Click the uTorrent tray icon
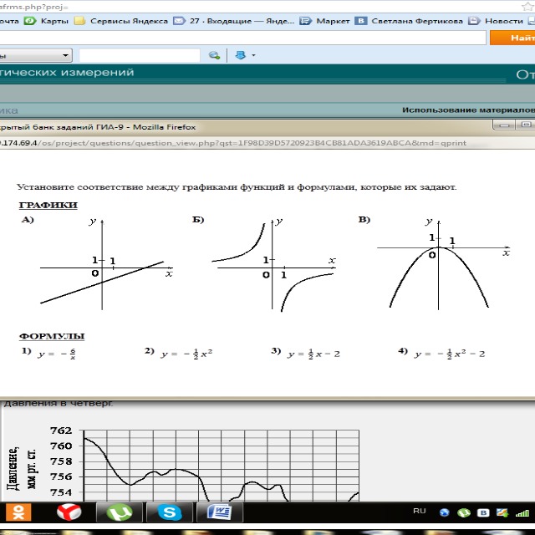This screenshot has height=535, width=535. pos(464,512)
